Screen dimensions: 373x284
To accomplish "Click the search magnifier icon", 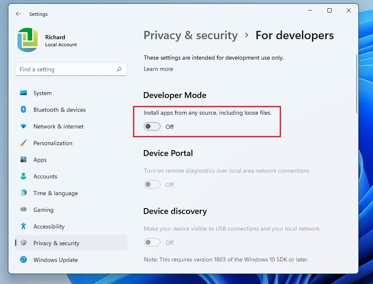I will 119,69.
